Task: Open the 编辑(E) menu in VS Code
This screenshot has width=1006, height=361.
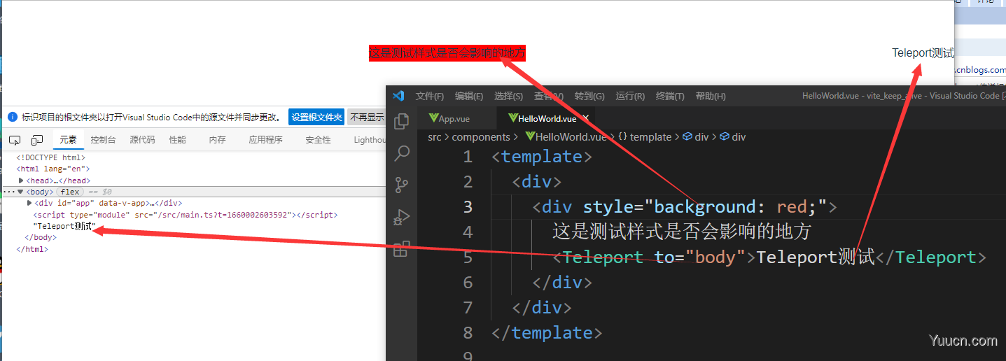Action: [x=469, y=96]
